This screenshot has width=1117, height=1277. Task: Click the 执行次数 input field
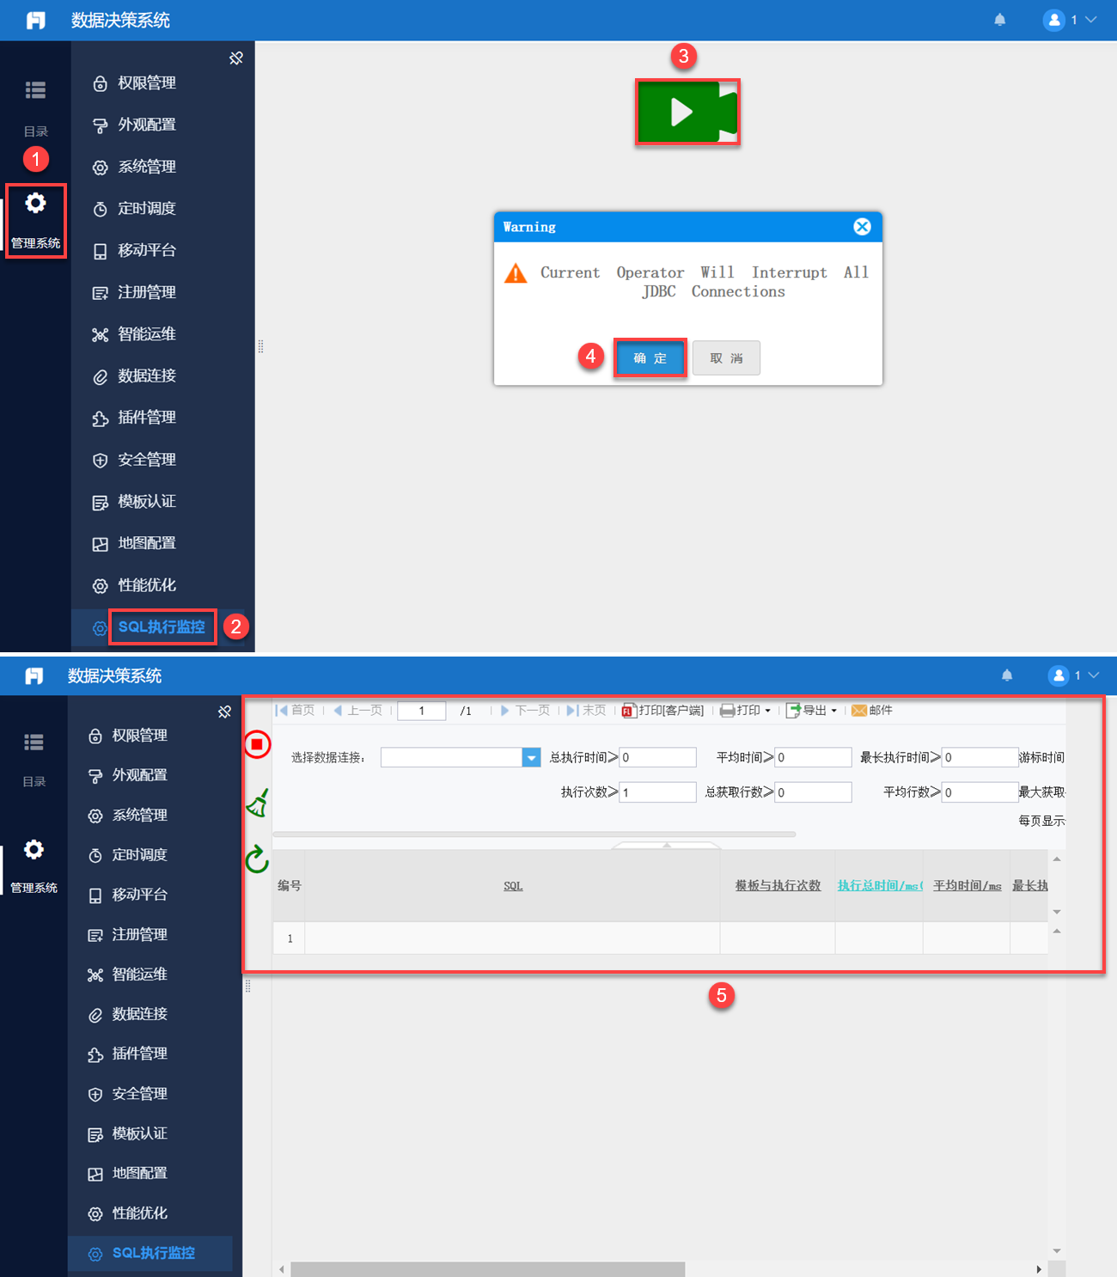click(657, 792)
